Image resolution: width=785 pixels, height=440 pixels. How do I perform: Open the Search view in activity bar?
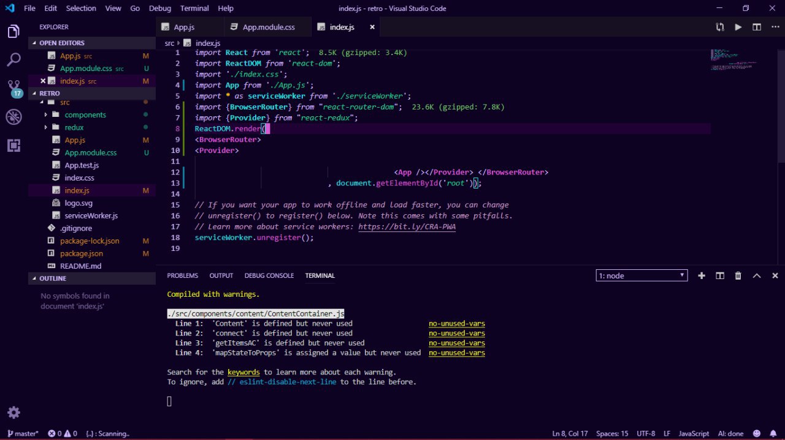13,60
